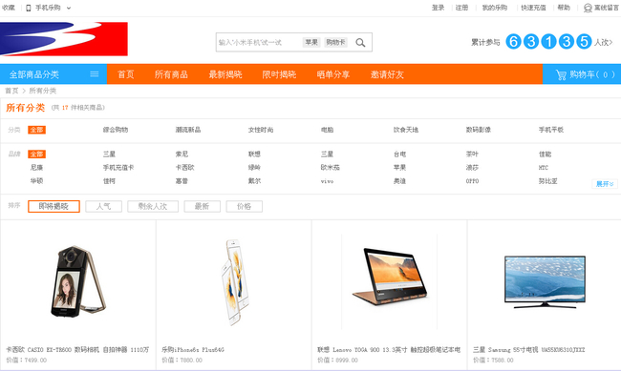Sort products by 人气
The image size is (621, 371).
103,206
